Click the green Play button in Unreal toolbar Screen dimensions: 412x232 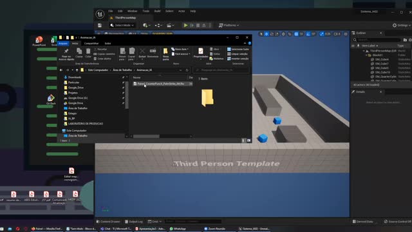tap(185, 25)
